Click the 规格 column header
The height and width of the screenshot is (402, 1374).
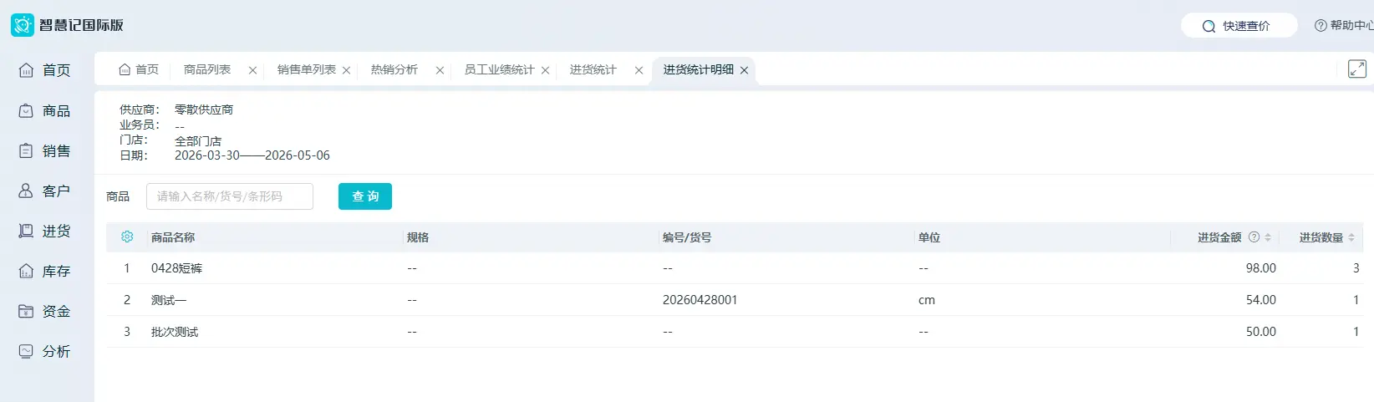pyautogui.click(x=418, y=237)
